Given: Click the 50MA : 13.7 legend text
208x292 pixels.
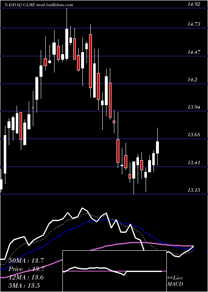Looking at the screenshot, I should 26,261.
